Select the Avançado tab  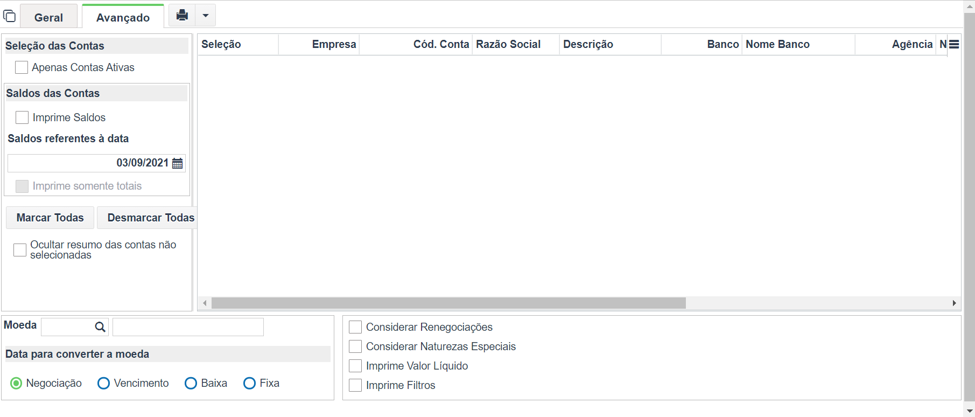[x=123, y=17]
